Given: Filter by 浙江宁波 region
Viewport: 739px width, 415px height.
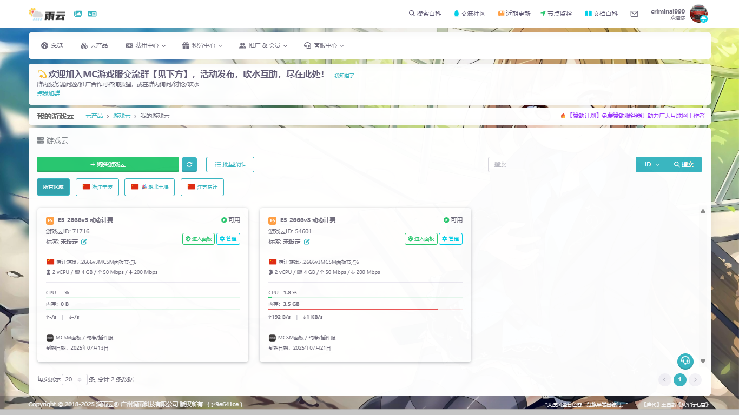Looking at the screenshot, I should pyautogui.click(x=97, y=187).
